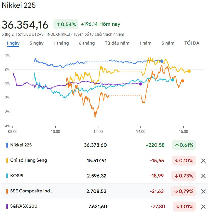Open the Chỉ số Hang Seng row
The height and width of the screenshot is (214, 208).
[x=105, y=161]
